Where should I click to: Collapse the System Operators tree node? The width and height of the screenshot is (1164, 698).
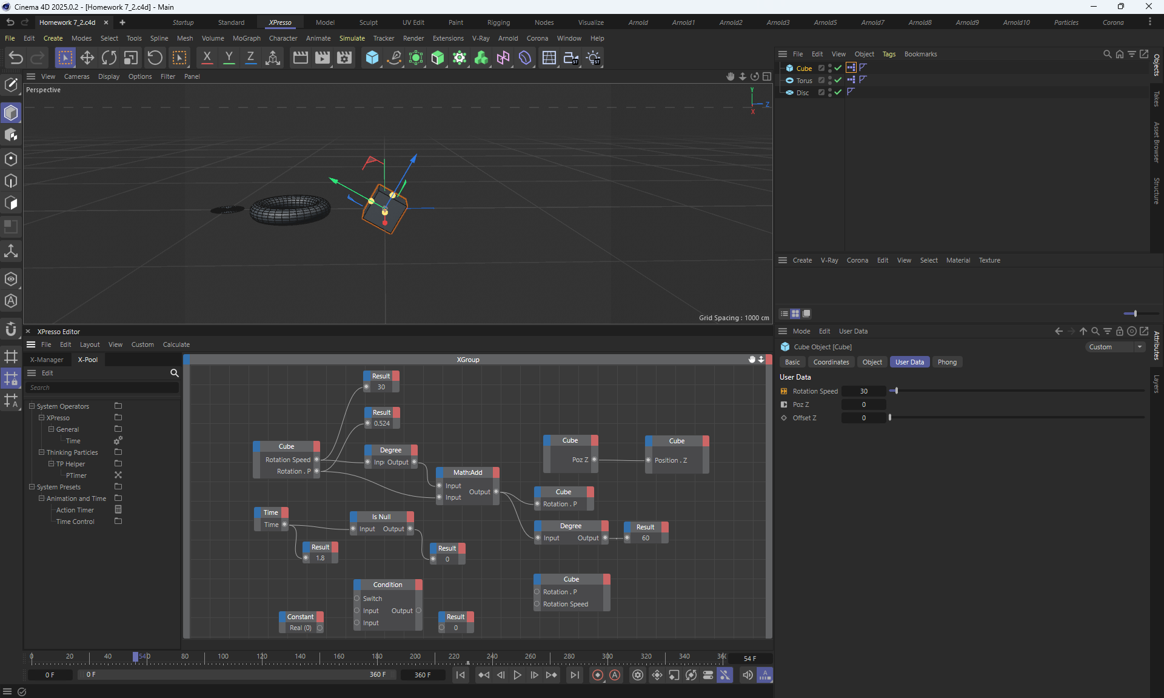tap(32, 406)
